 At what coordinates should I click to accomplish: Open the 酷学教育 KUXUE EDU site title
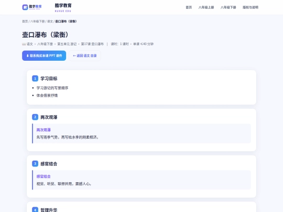tap(63, 7)
